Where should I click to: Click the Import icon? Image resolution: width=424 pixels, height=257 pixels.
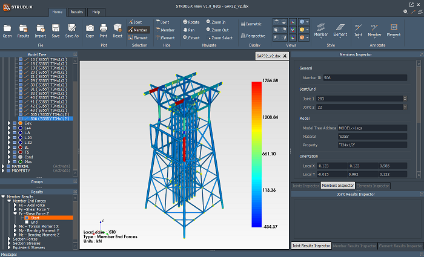coord(41,30)
